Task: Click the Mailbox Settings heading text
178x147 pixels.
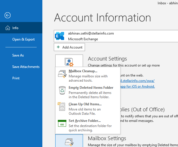Action: 107,138
